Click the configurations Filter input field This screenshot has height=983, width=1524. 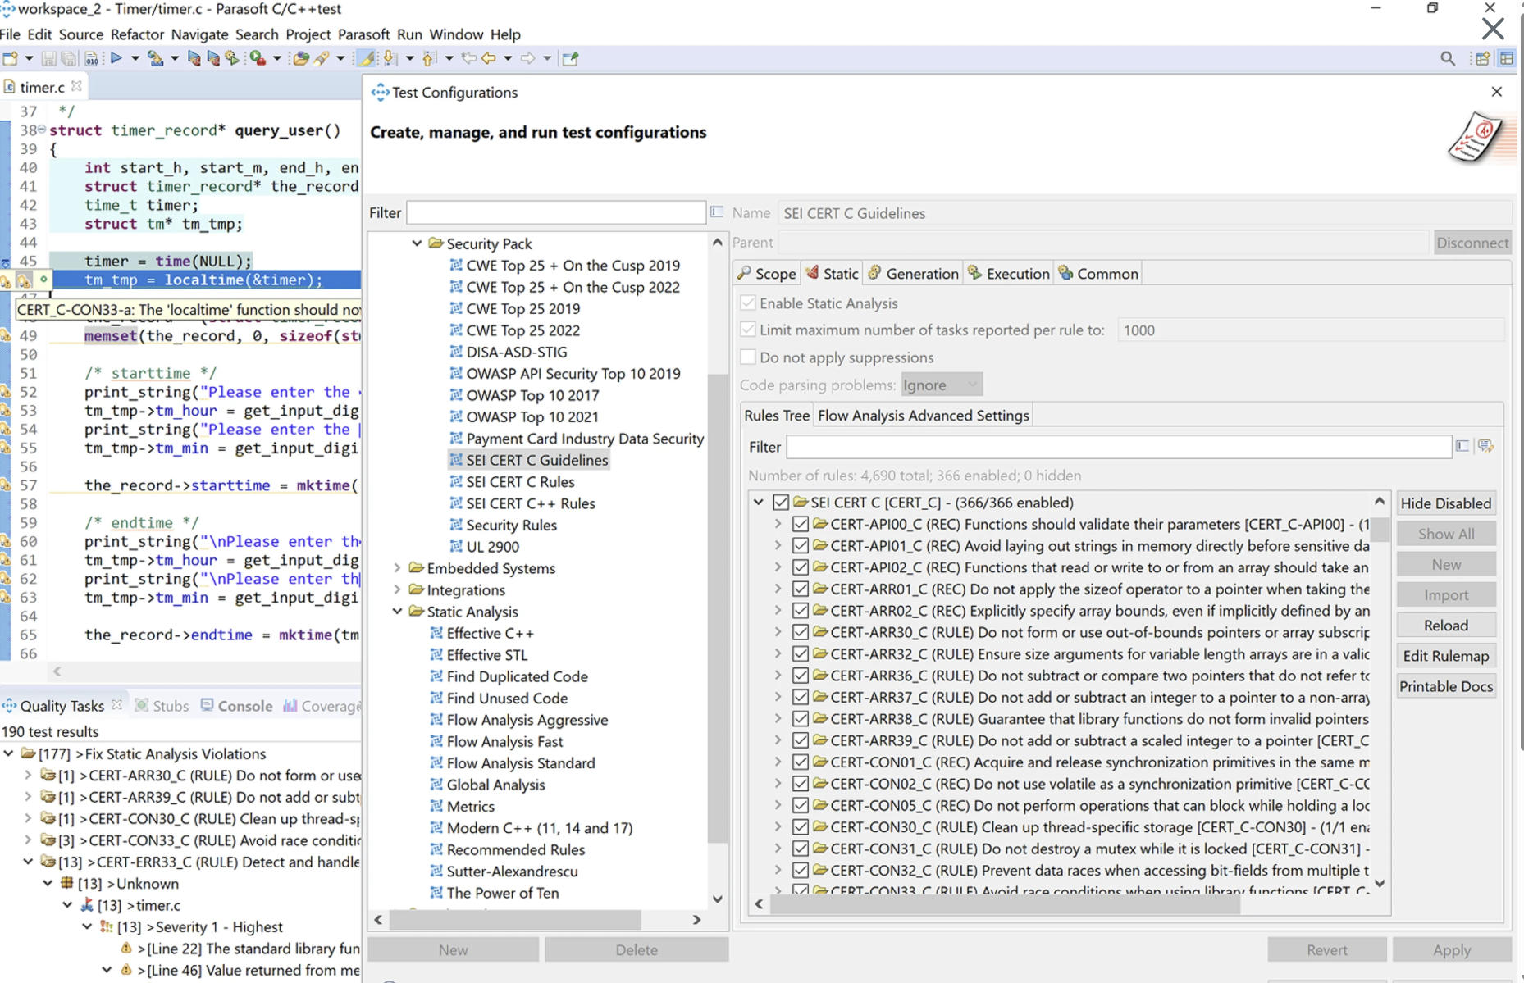[x=556, y=212]
